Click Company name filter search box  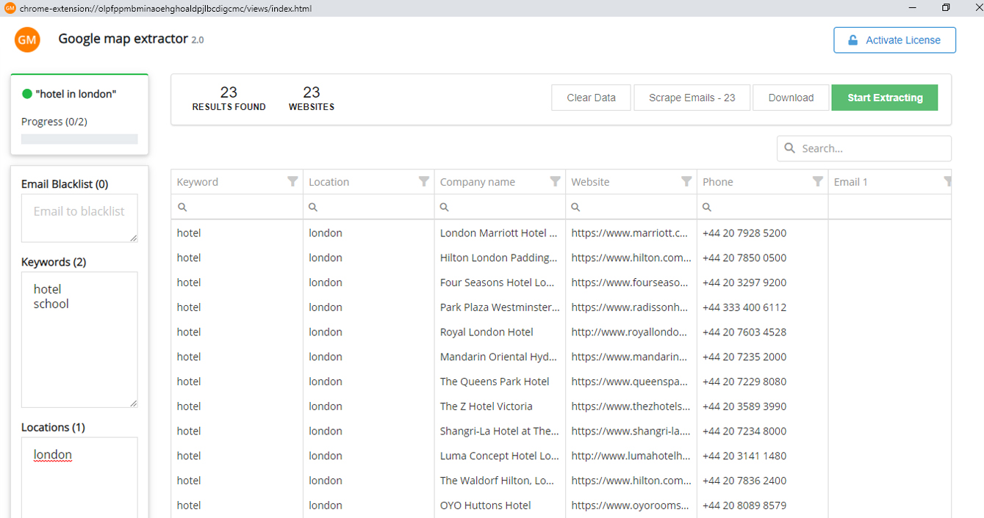[500, 207]
